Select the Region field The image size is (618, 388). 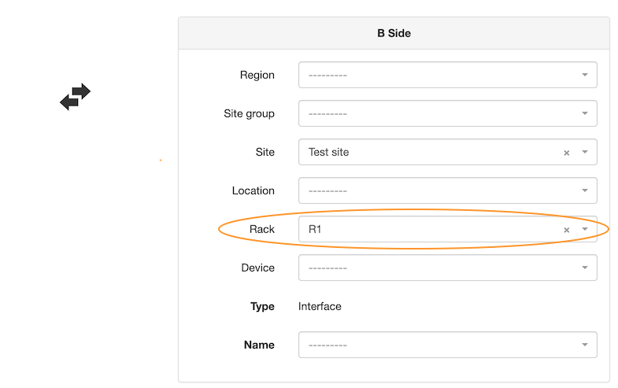[448, 75]
